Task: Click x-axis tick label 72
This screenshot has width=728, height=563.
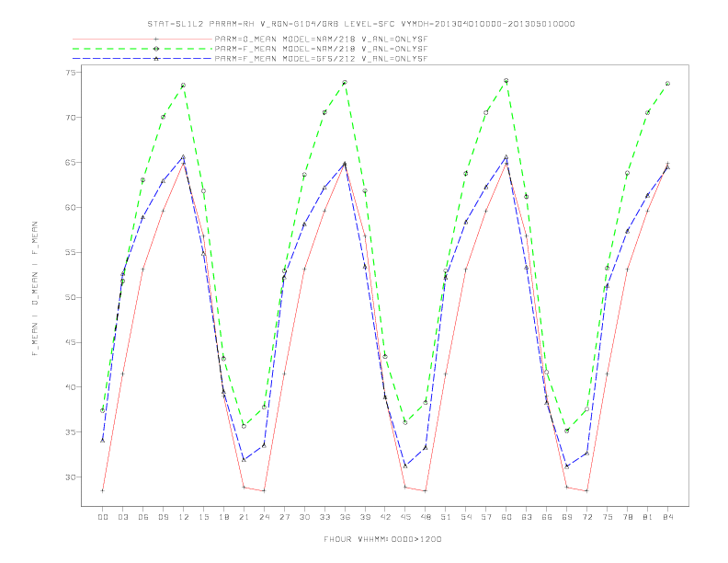Action: click(586, 517)
